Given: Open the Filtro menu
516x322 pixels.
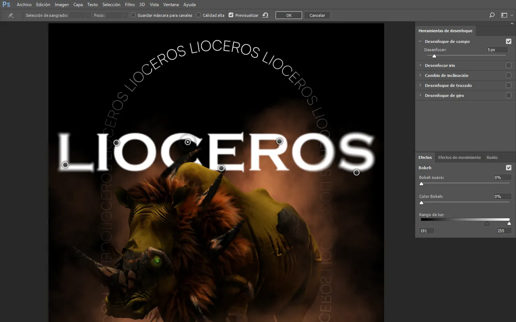Looking at the screenshot, I should pyautogui.click(x=130, y=5).
